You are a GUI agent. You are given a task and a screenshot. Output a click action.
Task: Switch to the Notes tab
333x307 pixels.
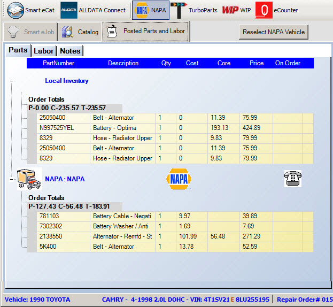coord(70,51)
